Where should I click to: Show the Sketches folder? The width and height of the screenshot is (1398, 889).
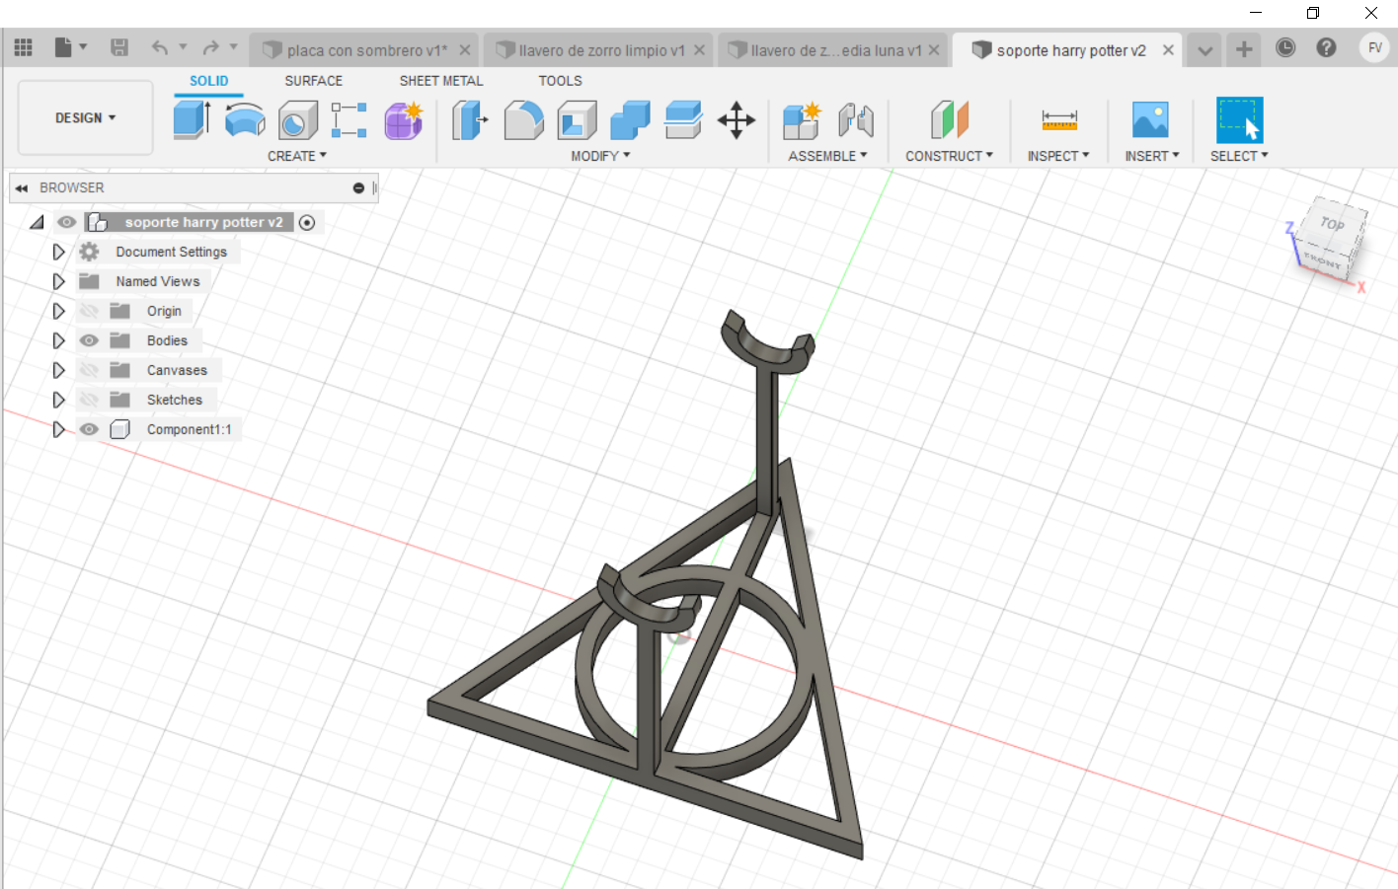pyautogui.click(x=89, y=400)
